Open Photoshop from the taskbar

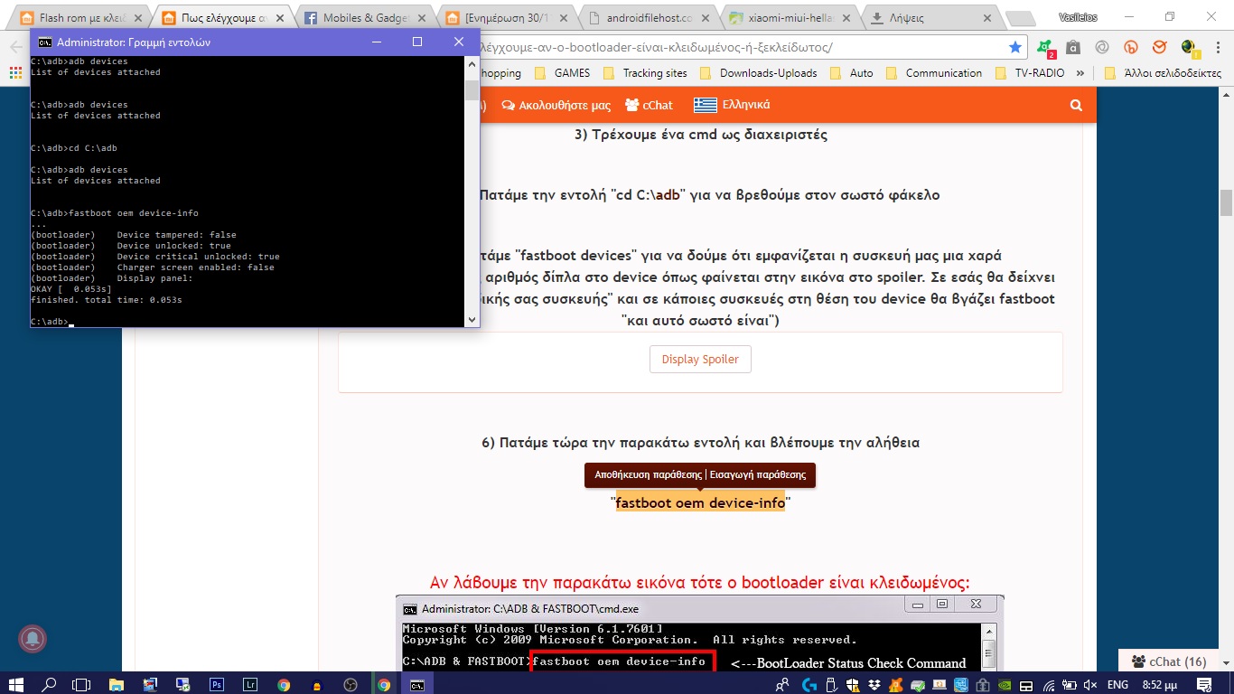(x=217, y=685)
